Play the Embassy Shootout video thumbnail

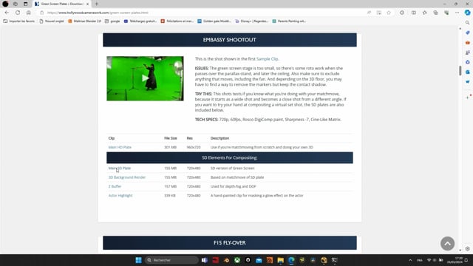pyautogui.click(x=145, y=78)
